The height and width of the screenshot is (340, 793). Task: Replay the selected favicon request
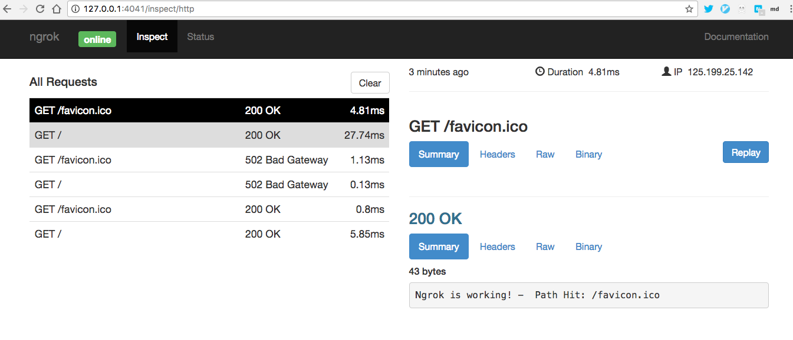[x=745, y=152]
